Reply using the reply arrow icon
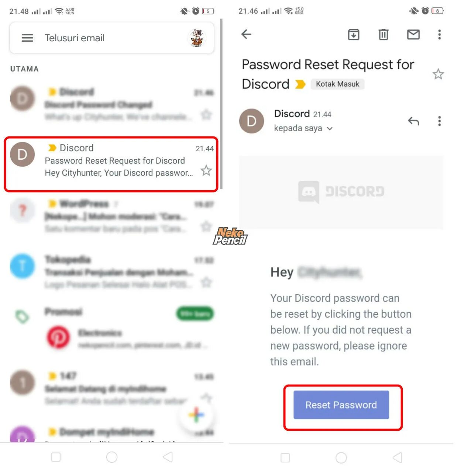Viewport: 461px width, 472px height. tap(413, 121)
